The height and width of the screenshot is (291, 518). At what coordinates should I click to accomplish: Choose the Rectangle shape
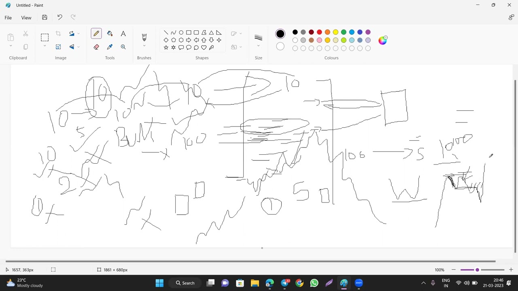tap(189, 32)
